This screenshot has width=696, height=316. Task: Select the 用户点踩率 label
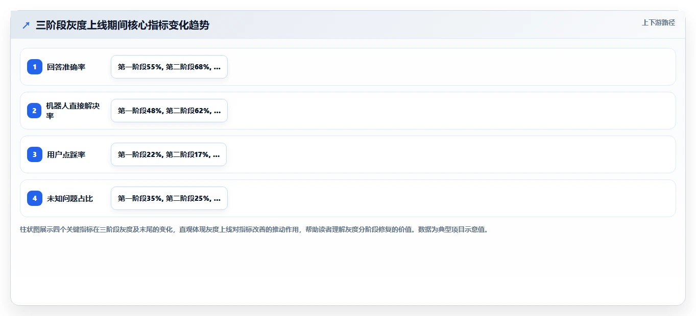(x=66, y=154)
